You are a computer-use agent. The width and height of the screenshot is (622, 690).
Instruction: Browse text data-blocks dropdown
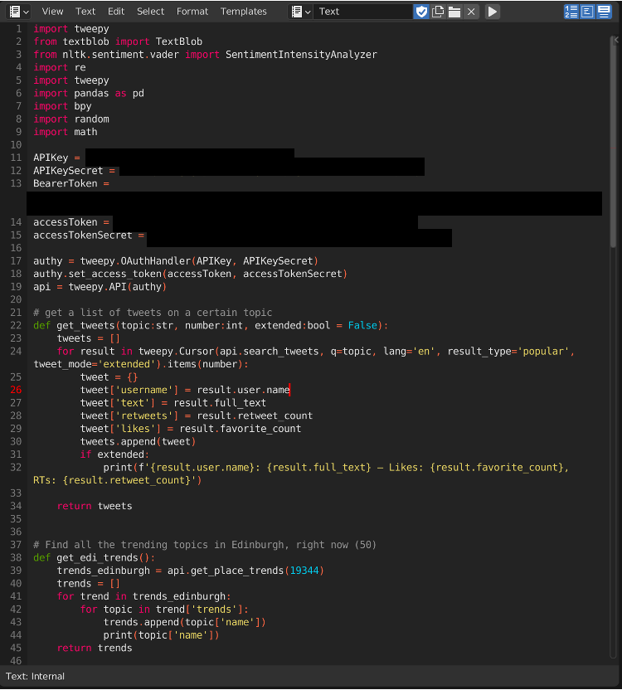tap(301, 12)
